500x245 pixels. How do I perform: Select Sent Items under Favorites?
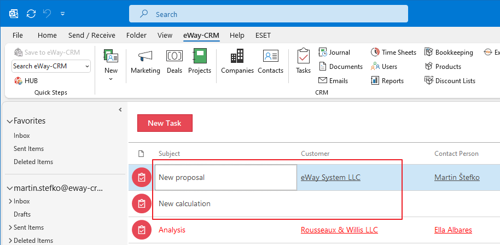[28, 148]
